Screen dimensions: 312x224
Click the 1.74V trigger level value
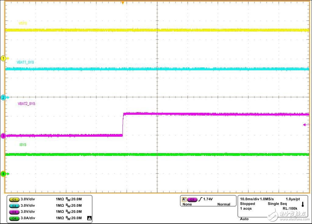point(208,199)
